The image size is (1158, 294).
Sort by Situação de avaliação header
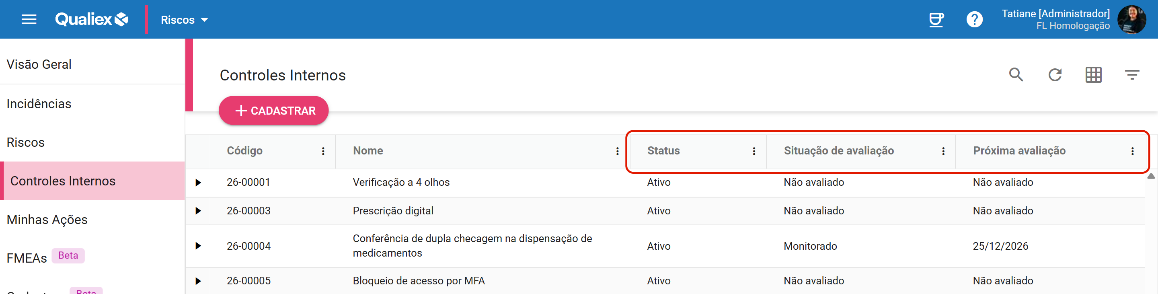[838, 150]
